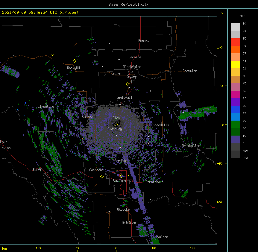
Task: Click the blue 36 dBZ legend swatch
Action: click(235, 109)
